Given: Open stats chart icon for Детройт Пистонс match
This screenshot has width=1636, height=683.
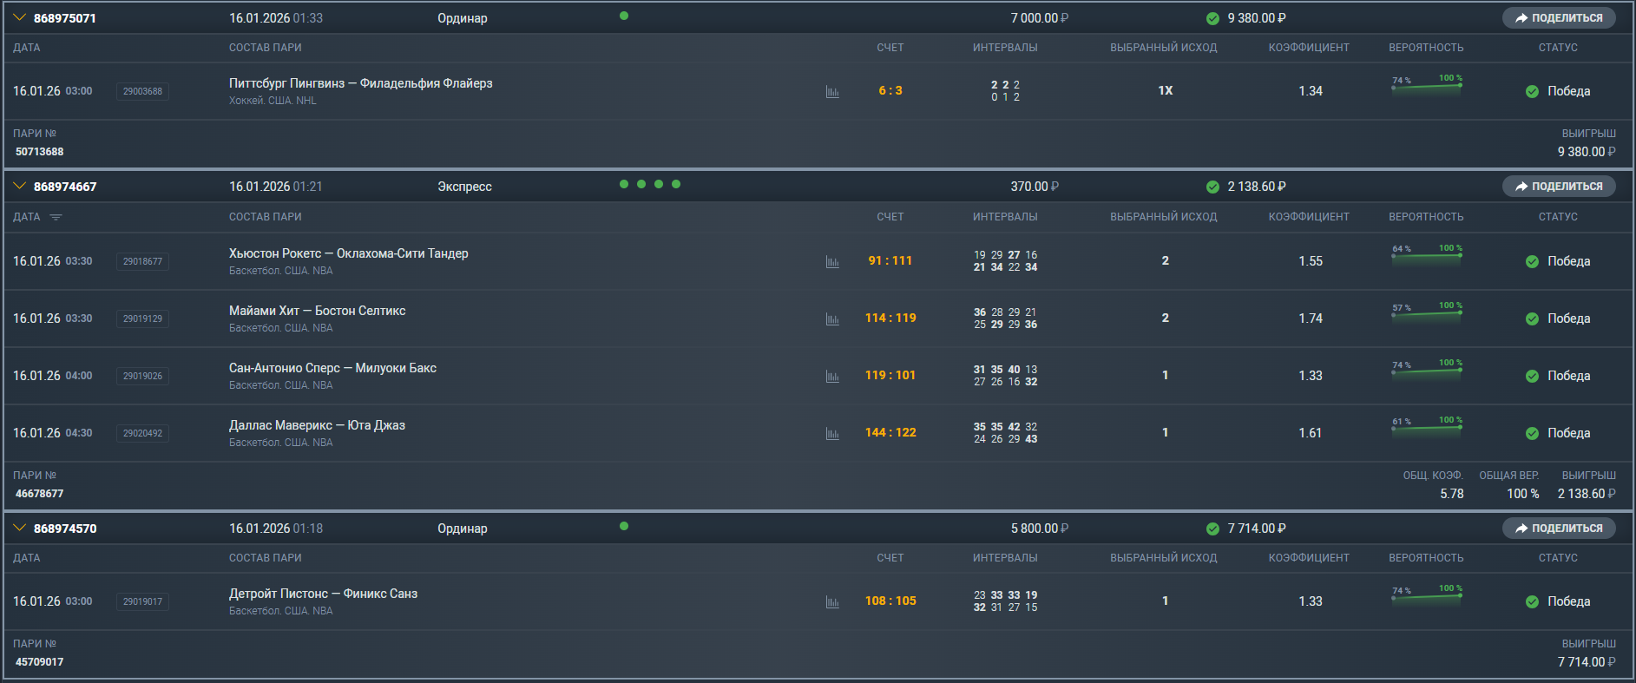Looking at the screenshot, I should click(x=832, y=602).
